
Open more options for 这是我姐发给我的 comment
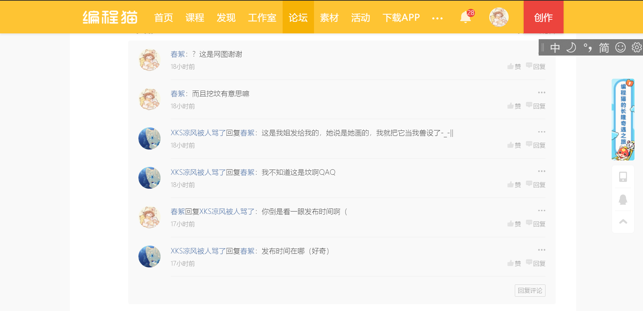coord(541,132)
